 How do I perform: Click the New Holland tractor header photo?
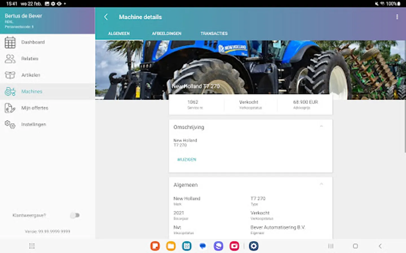tap(250, 70)
